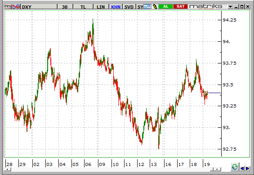Click the 94.25 price axis label
The image size is (254, 175).
click(229, 20)
